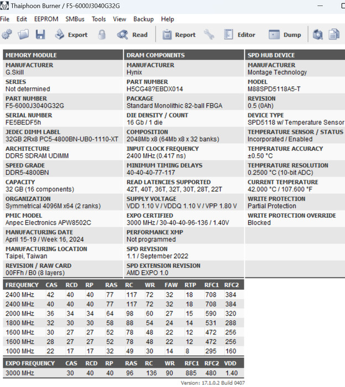345x387 pixels.
Task: Click Montage Technology manufacturer value
Action: pyautogui.click(x=277, y=72)
